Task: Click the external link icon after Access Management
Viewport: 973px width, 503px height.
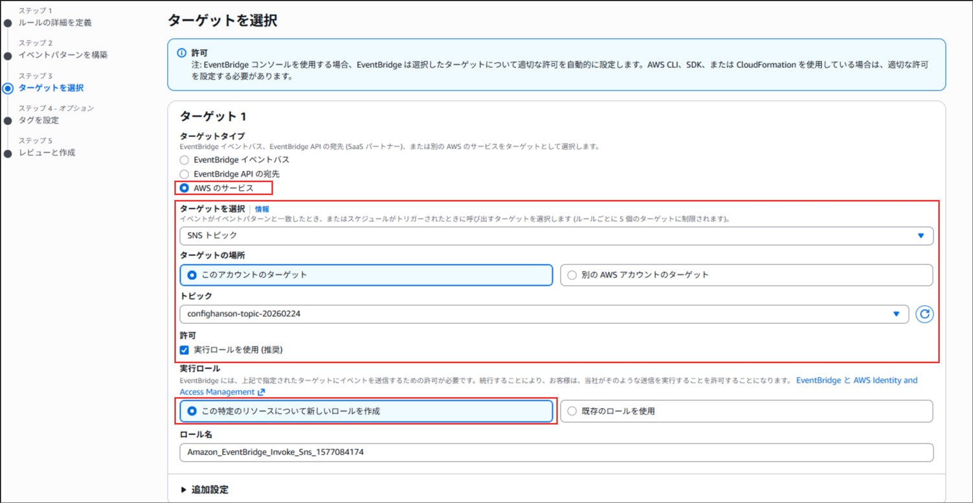Action: click(262, 392)
